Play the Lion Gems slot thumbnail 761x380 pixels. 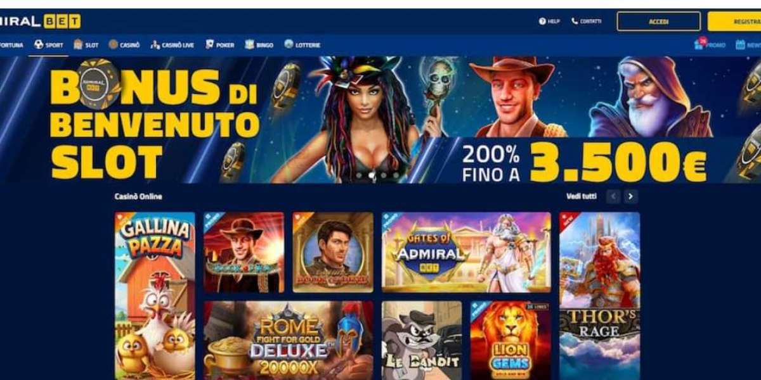click(x=511, y=341)
